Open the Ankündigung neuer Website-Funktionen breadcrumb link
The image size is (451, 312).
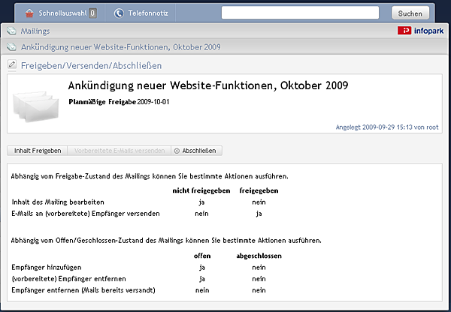pyautogui.click(x=120, y=46)
